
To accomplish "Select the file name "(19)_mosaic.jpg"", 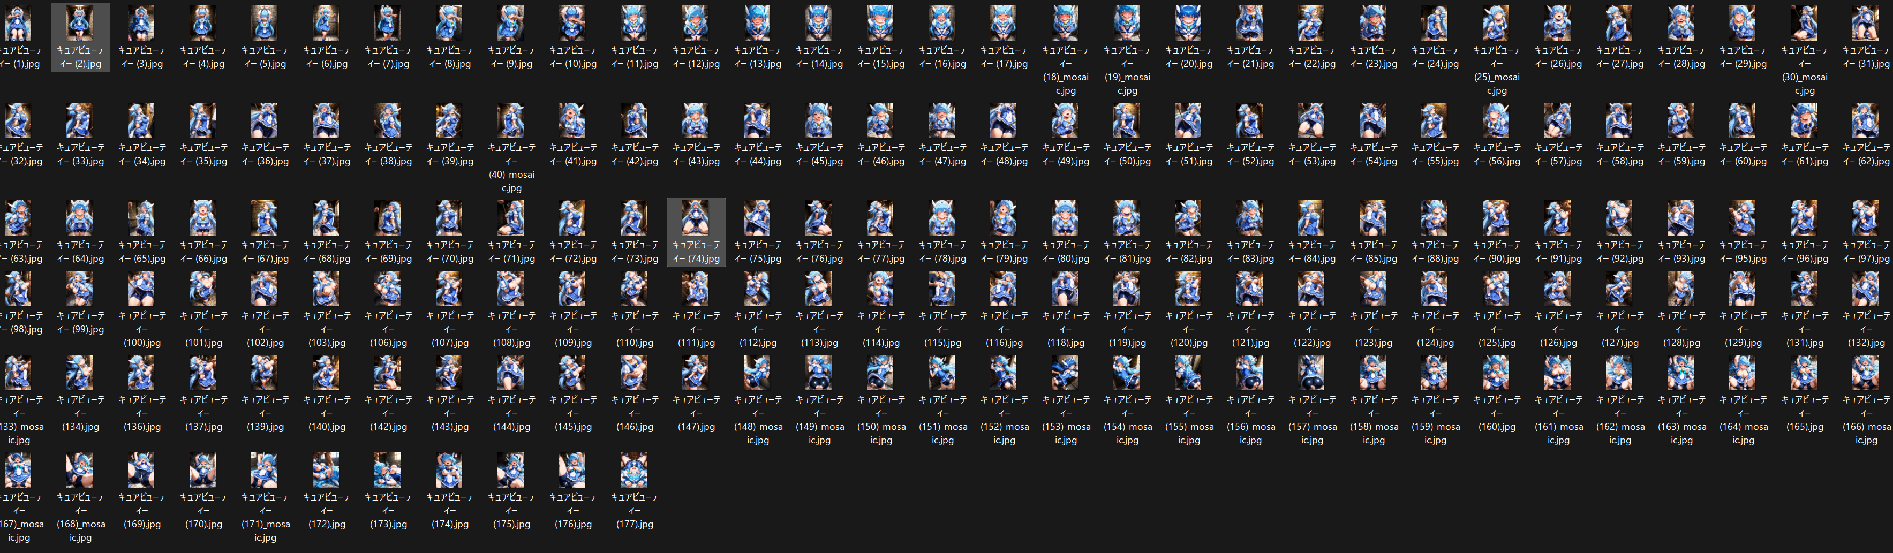I will (x=1127, y=71).
